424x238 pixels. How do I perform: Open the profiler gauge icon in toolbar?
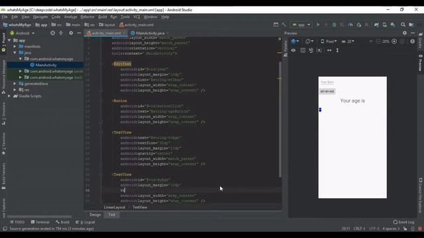[x=350, y=24]
